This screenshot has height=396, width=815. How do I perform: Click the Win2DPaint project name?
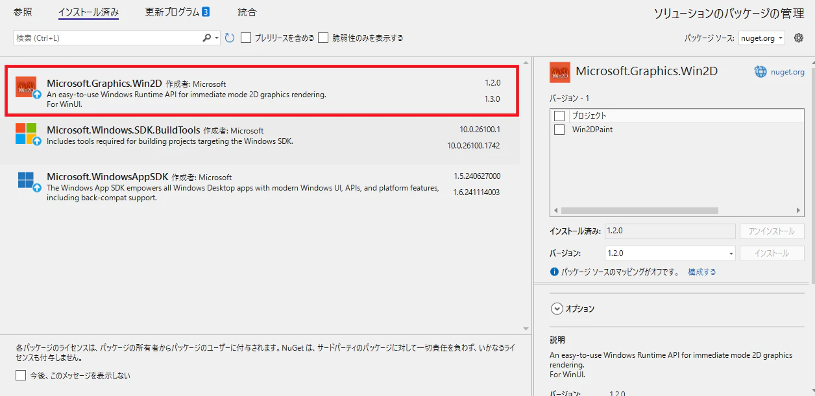[592, 130]
